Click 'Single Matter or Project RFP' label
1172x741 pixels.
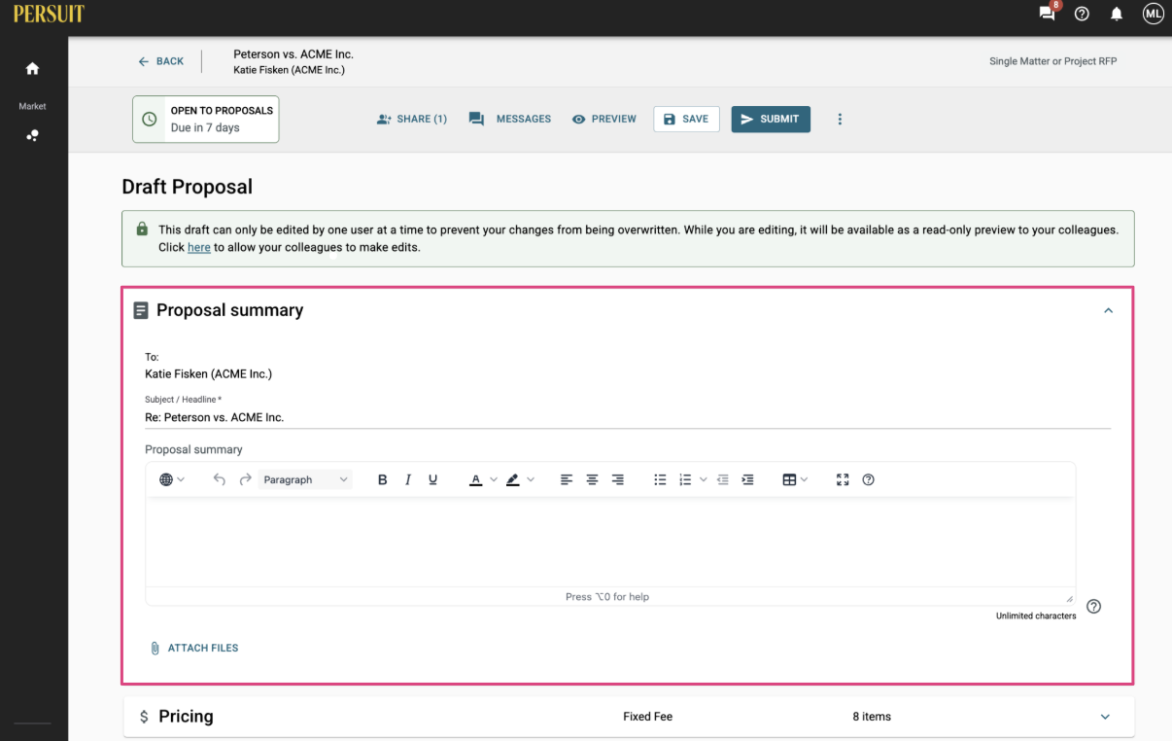pos(1052,61)
